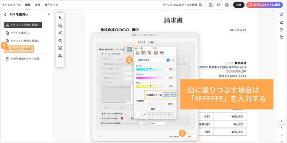
Task: Click the グリーン value field showing 255
Action: pyautogui.click(x=171, y=78)
